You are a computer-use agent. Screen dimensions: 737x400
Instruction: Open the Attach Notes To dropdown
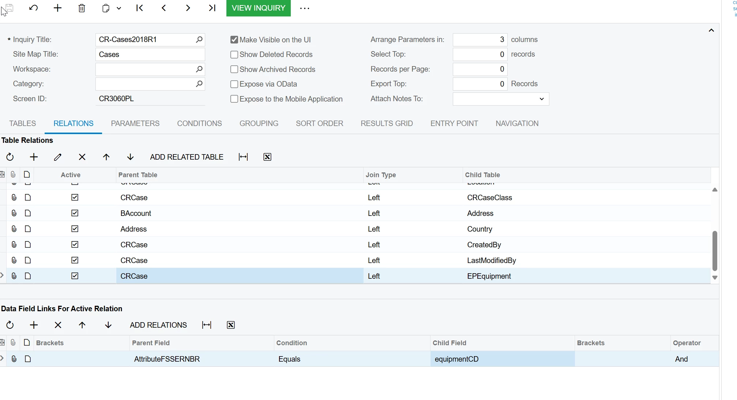click(541, 99)
